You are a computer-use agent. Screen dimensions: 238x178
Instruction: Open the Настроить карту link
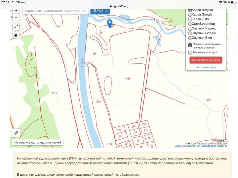(206, 67)
